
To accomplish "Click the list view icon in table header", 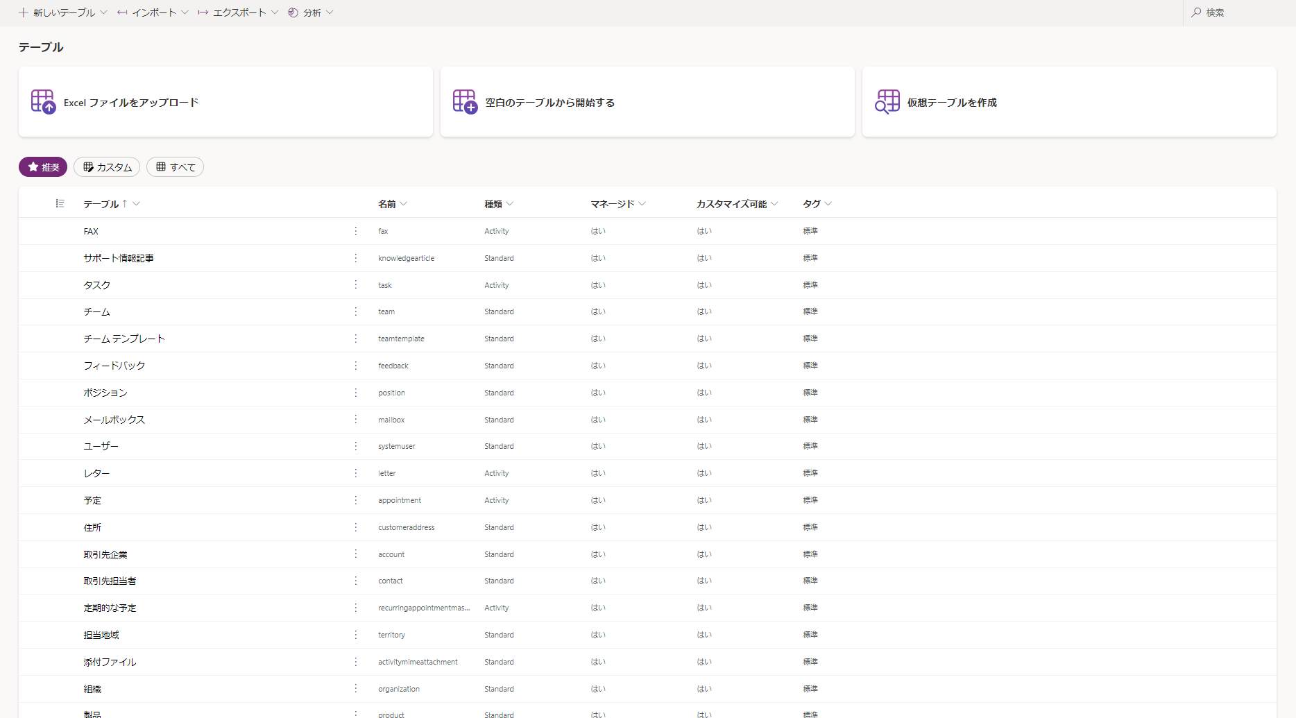I will pos(60,203).
